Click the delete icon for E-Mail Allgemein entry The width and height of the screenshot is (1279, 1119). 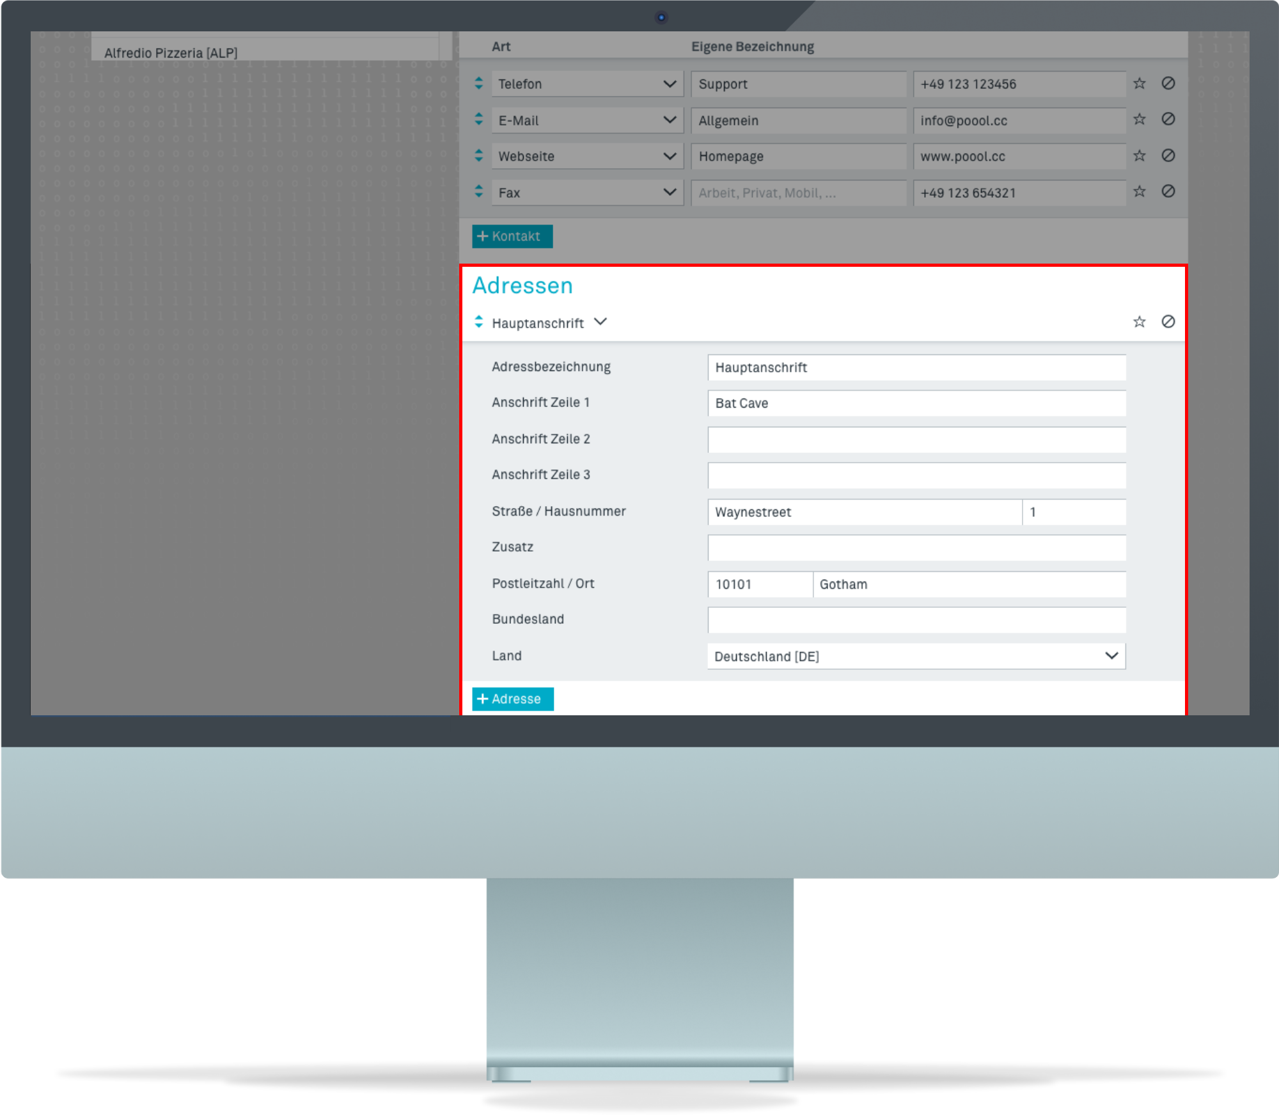pyautogui.click(x=1168, y=121)
